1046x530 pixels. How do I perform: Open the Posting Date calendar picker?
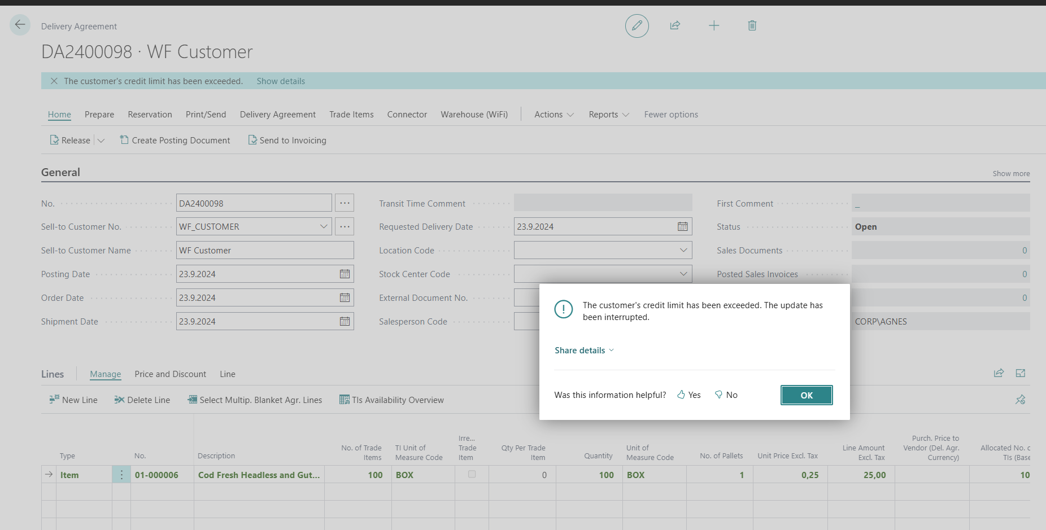(345, 274)
